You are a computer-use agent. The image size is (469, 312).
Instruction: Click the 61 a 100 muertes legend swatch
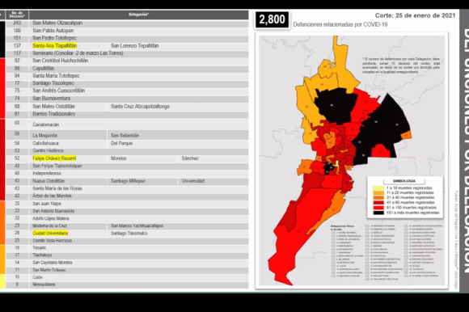point(378,208)
